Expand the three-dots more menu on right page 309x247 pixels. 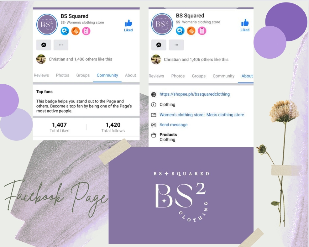coord(176,45)
